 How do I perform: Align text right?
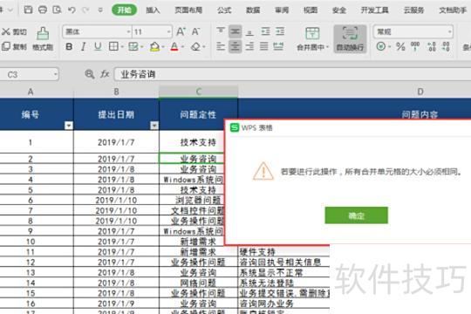coord(249,46)
